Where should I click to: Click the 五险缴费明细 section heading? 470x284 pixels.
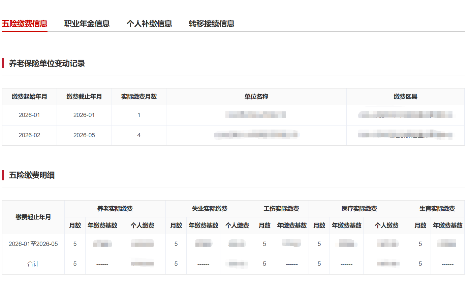click(32, 175)
